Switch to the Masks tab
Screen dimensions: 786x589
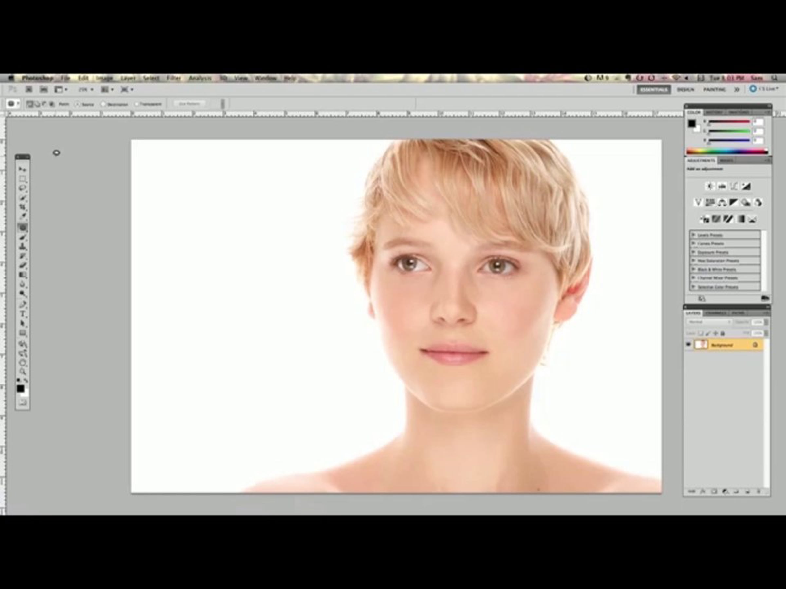[726, 160]
